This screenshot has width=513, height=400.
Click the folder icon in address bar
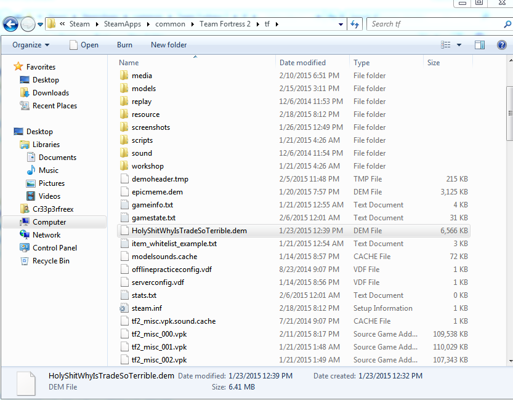pos(51,24)
